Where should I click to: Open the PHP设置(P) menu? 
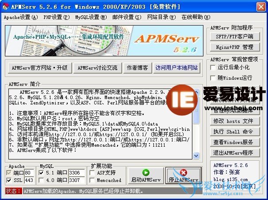[57, 17]
